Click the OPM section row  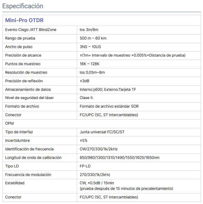[x=101, y=124]
